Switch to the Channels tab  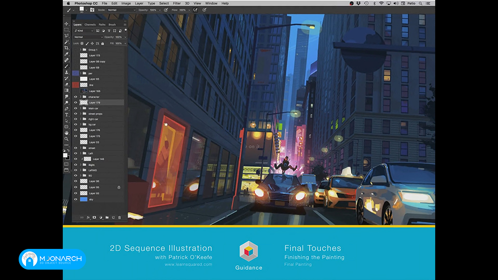point(90,24)
